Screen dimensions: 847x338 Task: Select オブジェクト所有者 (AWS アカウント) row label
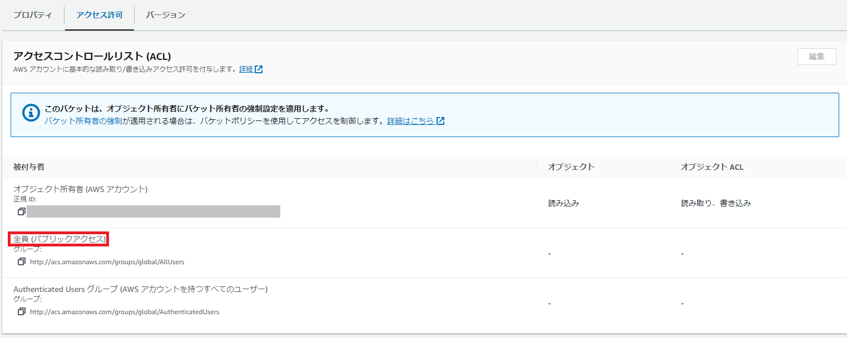click(81, 189)
